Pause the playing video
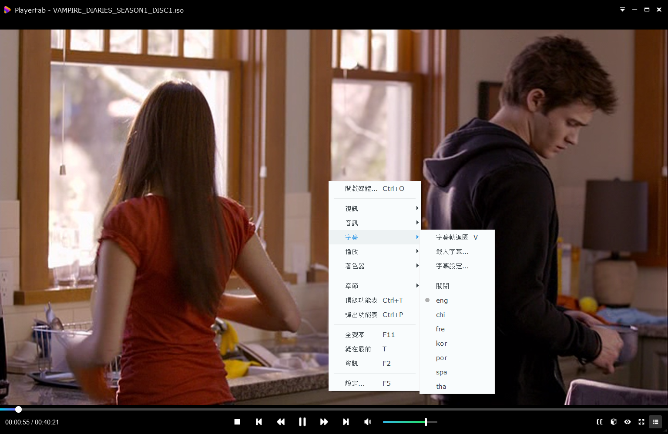Screen dimensions: 668x434 [302, 422]
